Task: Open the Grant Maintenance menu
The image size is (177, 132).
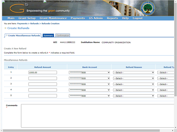Action: [53, 18]
